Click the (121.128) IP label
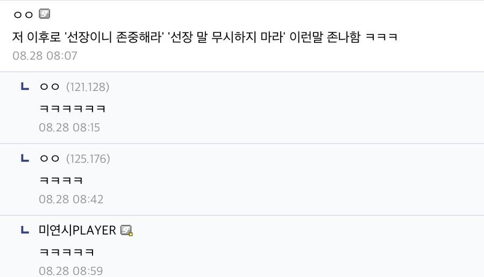Image resolution: width=484 pixels, height=277 pixels. pos(88,87)
